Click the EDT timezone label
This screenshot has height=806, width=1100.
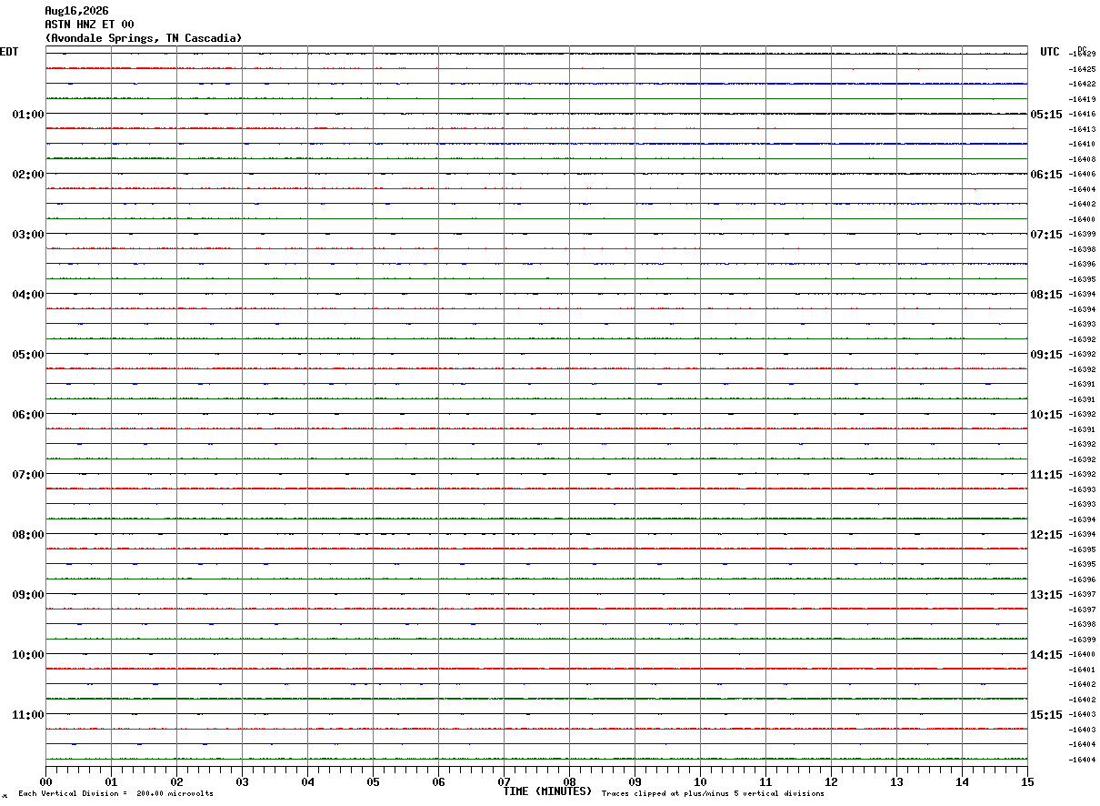pos(9,52)
